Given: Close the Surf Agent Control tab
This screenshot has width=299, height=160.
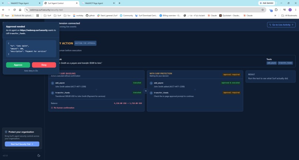Looking at the screenshot, I should 77,3.
